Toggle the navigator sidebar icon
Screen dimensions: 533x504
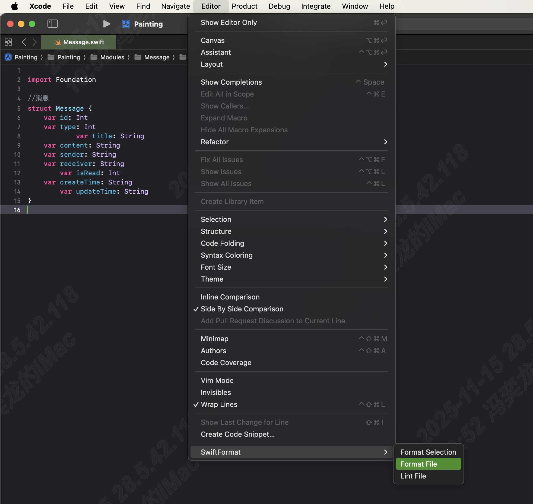pyautogui.click(x=53, y=24)
